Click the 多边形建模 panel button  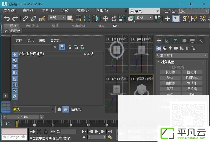pyautogui.click(x=12, y=31)
